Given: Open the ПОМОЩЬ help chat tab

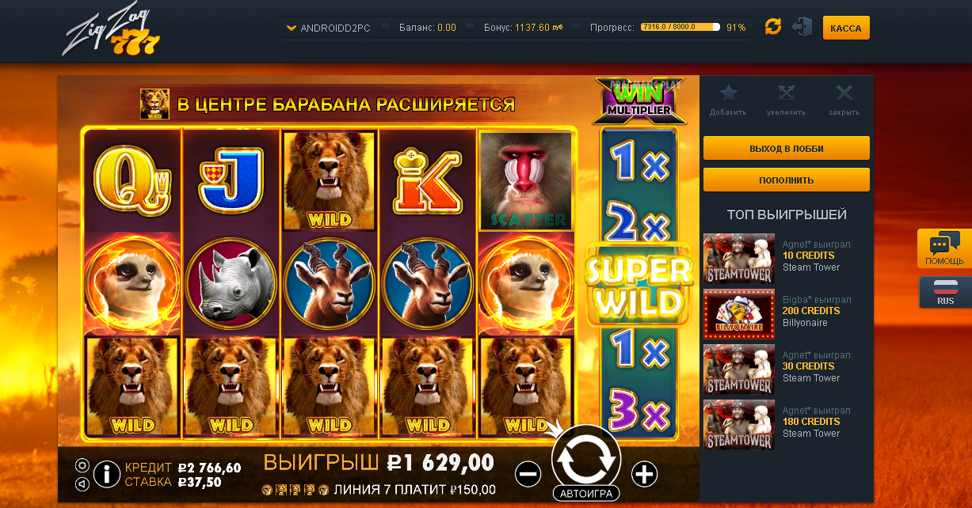Looking at the screenshot, I should [944, 248].
